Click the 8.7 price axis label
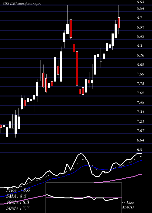The image size is (152, 213). (140, 18)
